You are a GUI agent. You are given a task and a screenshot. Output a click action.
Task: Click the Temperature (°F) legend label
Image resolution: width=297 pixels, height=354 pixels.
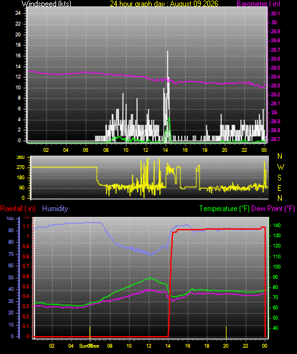(224, 209)
